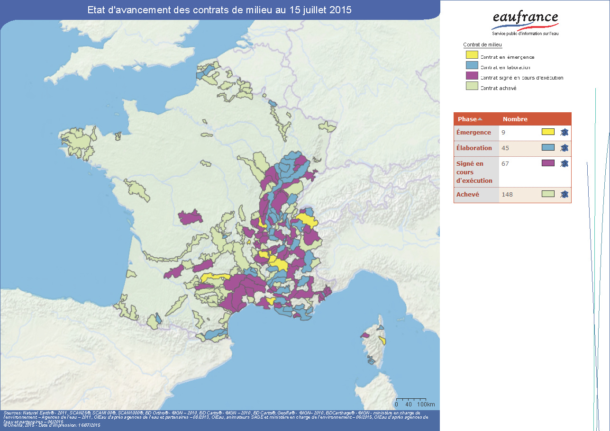Click the value 148 in Achevé row

507,194
